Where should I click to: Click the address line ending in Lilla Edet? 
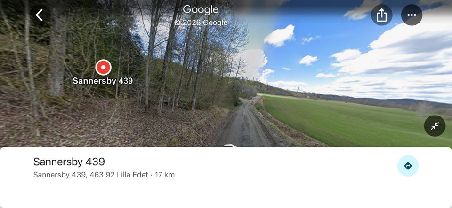(x=90, y=175)
